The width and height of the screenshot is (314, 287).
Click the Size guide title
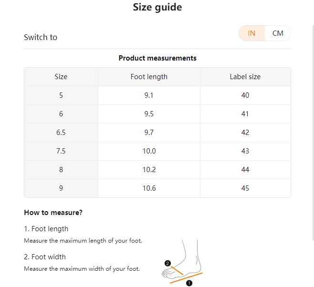[157, 8]
